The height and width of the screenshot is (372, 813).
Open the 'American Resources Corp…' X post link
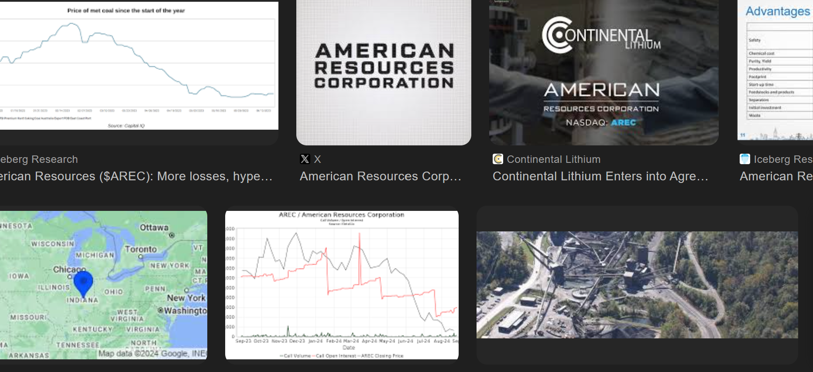(381, 176)
